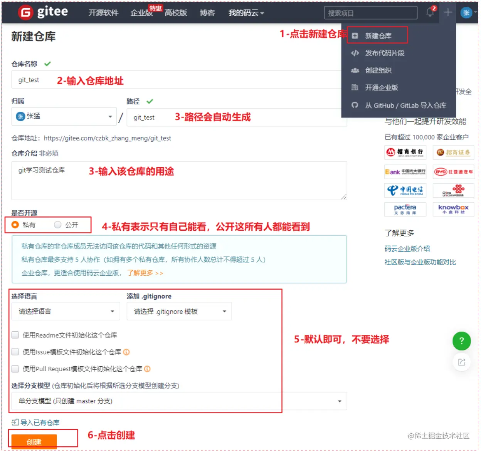Click the 中国光大银行 logo

pos(405,172)
